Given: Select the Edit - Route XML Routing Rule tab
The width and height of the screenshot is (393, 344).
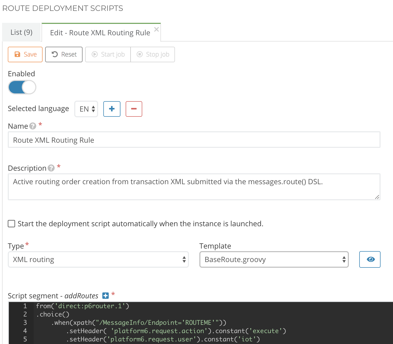Looking at the screenshot, I should [100, 33].
